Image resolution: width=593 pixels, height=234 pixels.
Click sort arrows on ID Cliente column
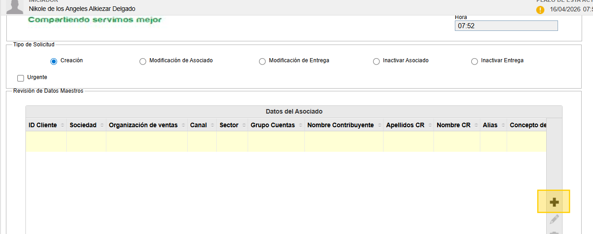click(62, 125)
